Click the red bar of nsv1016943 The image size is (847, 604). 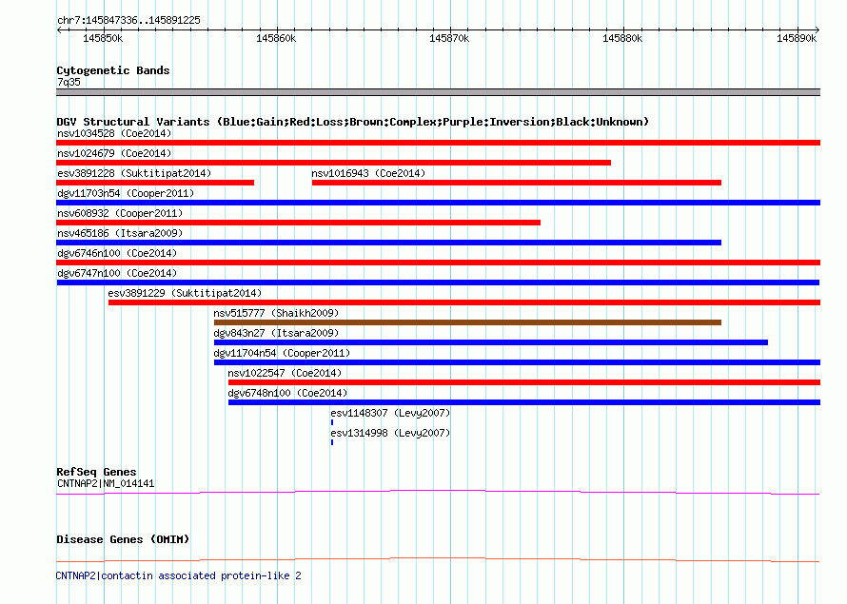[x=517, y=183]
